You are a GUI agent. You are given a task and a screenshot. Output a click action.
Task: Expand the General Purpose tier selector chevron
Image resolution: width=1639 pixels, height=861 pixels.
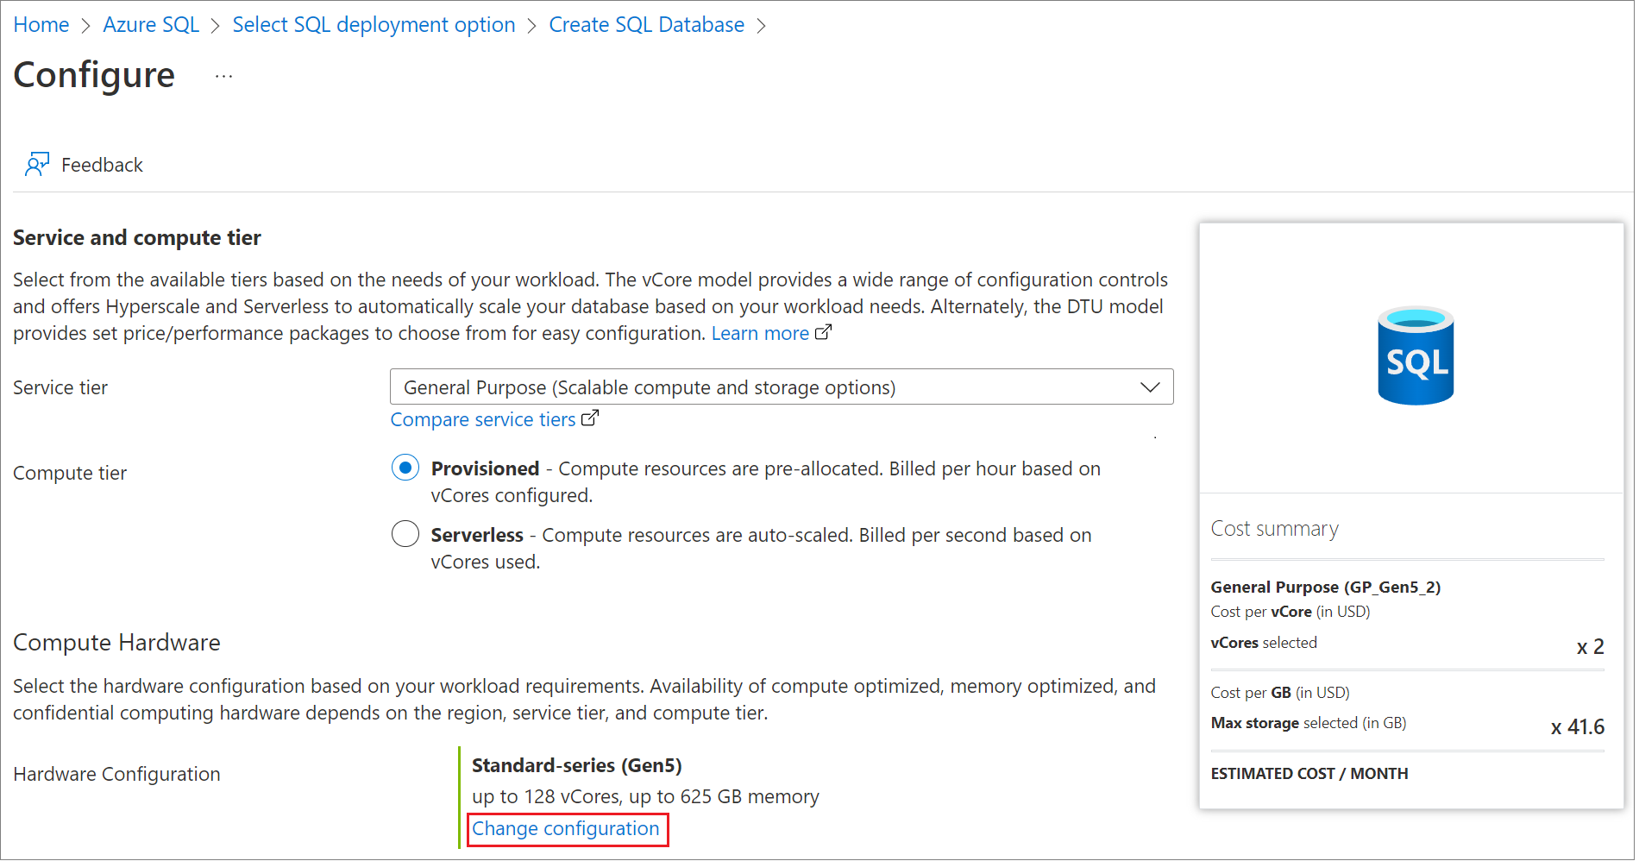(1150, 387)
